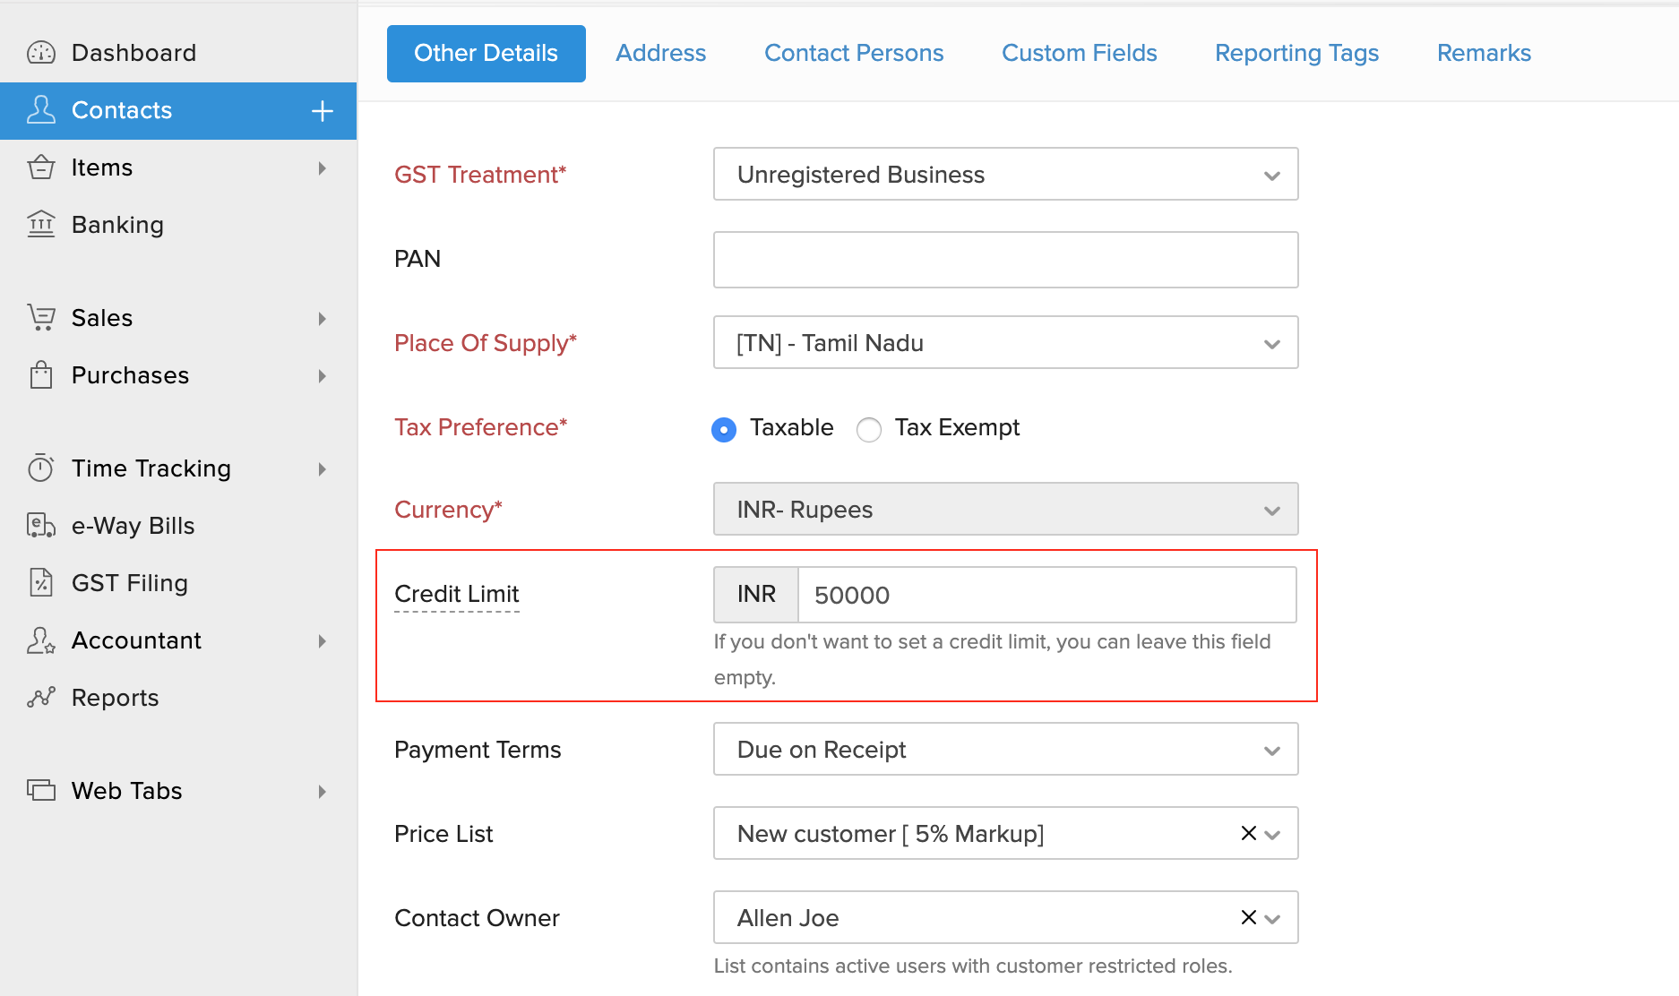Expand the Items sidebar section
Image resolution: width=1679 pixels, height=996 pixels.
100,167
